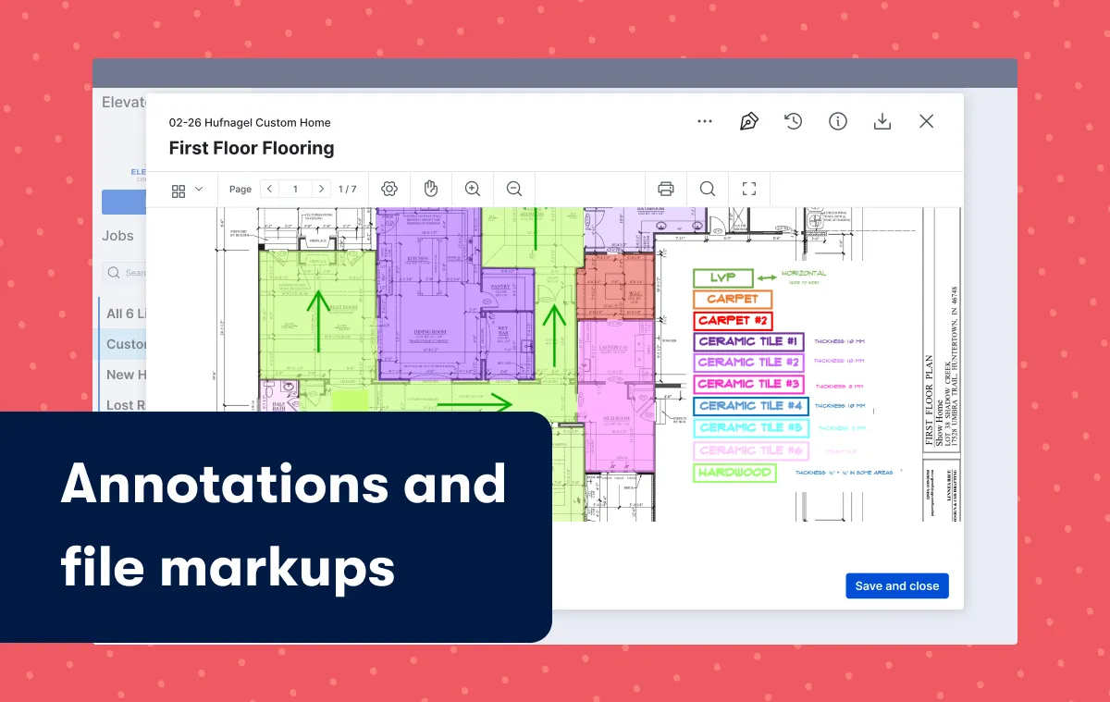Go to the previous page
The height and width of the screenshot is (702, 1110).
pos(269,188)
